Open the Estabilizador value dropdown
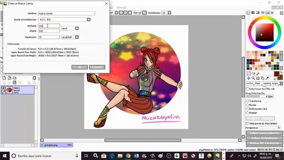The image size is (284, 160). tap(170, 13)
